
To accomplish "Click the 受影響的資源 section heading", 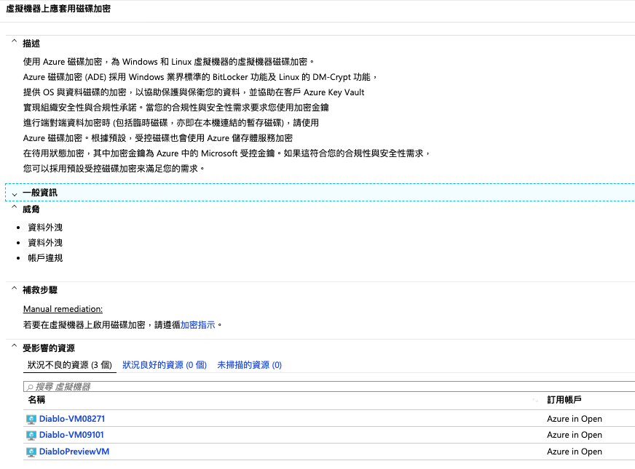I will pos(49,348).
